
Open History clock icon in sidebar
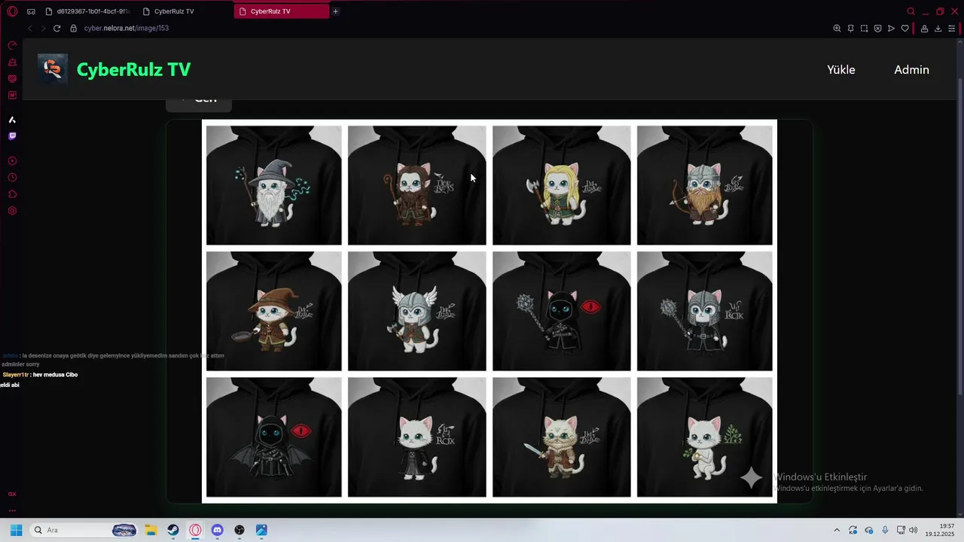point(12,178)
